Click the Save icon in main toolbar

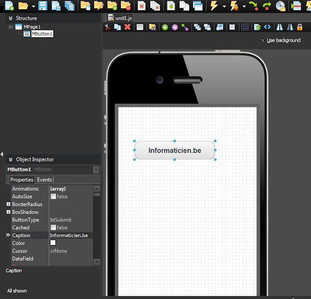point(43,6)
